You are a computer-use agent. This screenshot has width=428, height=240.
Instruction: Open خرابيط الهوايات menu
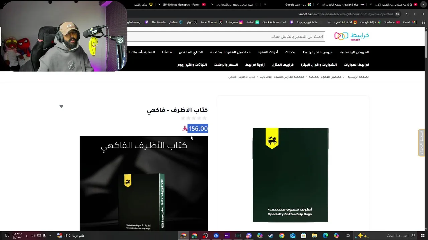[x=356, y=65]
